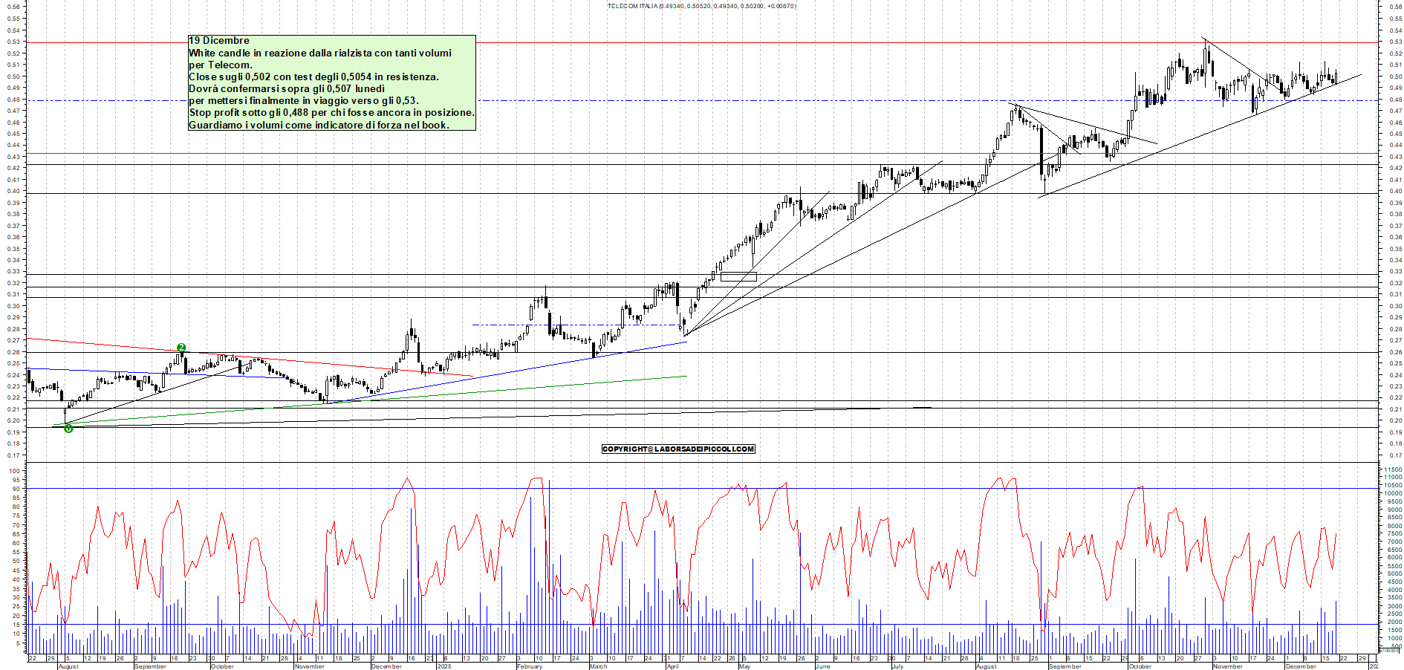Click the green circle marker labeled 0
Screen dimensions: 1404x670
(68, 428)
